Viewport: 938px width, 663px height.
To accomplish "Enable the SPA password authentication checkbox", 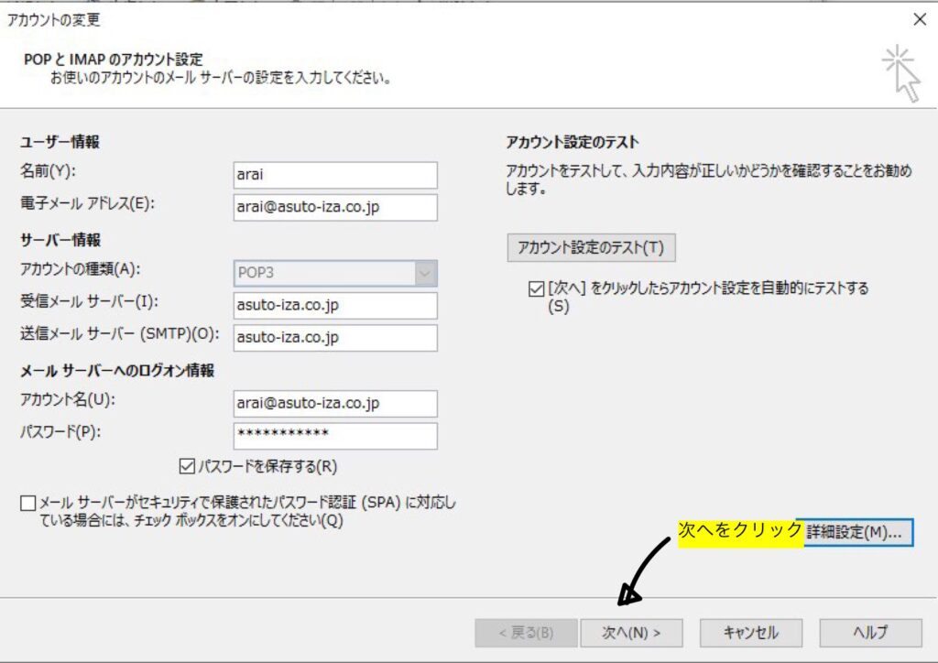I will pyautogui.click(x=27, y=504).
